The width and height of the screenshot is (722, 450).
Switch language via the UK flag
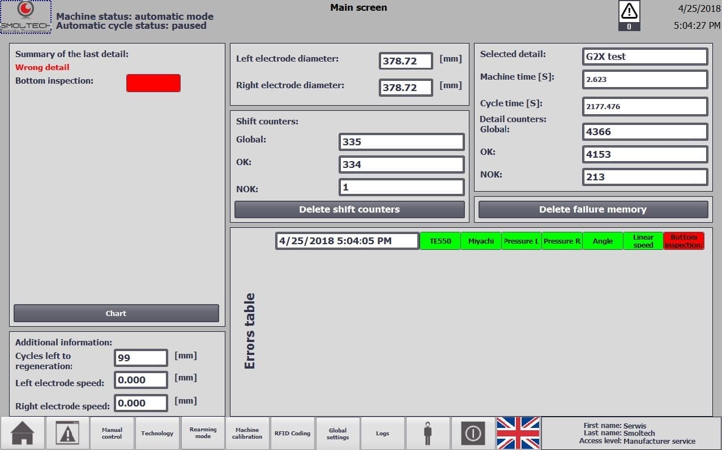coord(518,434)
